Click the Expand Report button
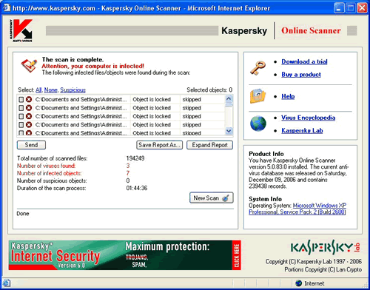The width and height of the screenshot is (370, 290). [x=209, y=145]
